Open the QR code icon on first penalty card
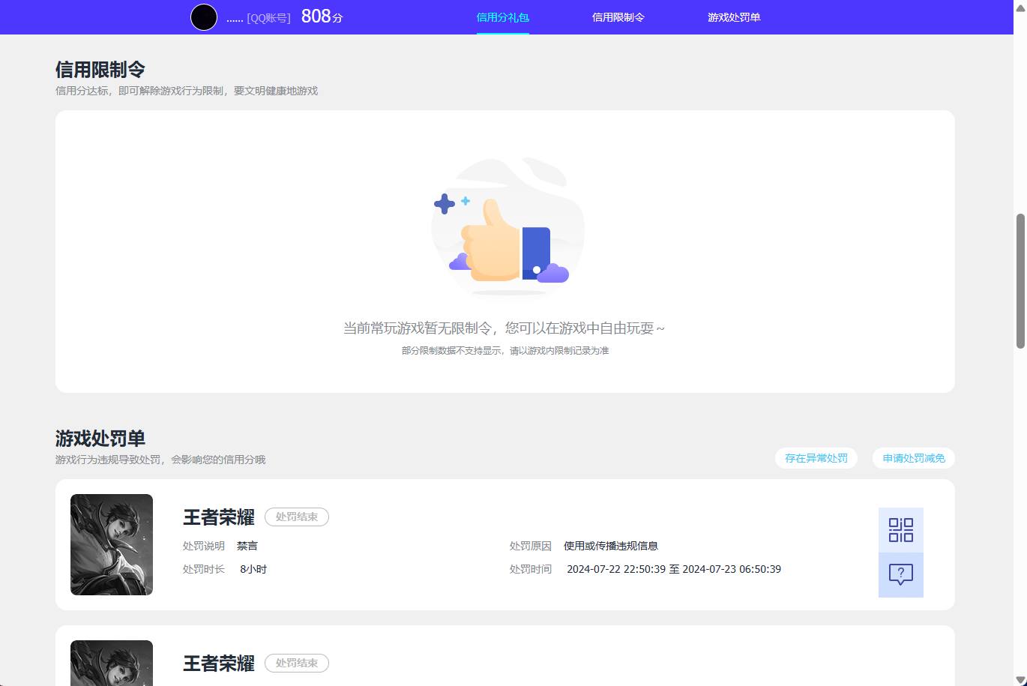1027x686 pixels. [x=901, y=530]
